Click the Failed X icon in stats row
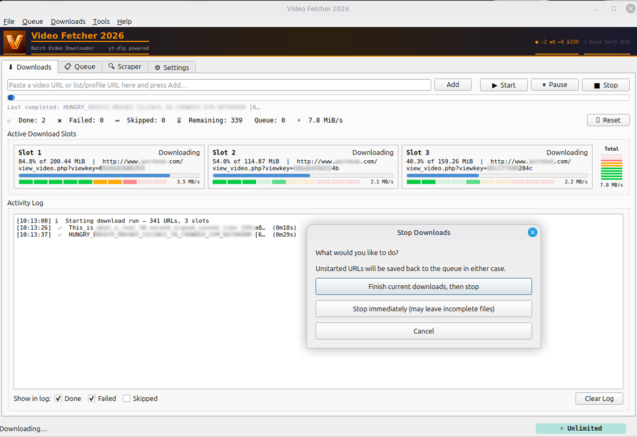Viewport: 637px width, 437px height. [60, 121]
